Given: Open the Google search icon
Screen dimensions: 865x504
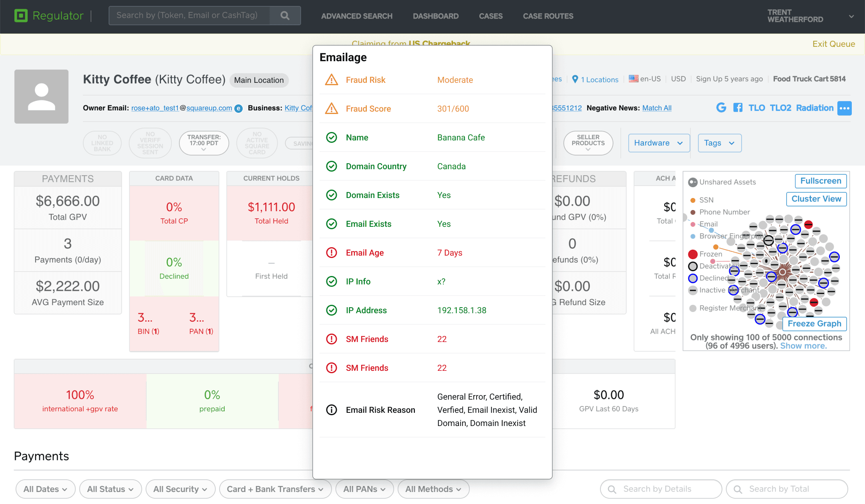Looking at the screenshot, I should coord(721,108).
